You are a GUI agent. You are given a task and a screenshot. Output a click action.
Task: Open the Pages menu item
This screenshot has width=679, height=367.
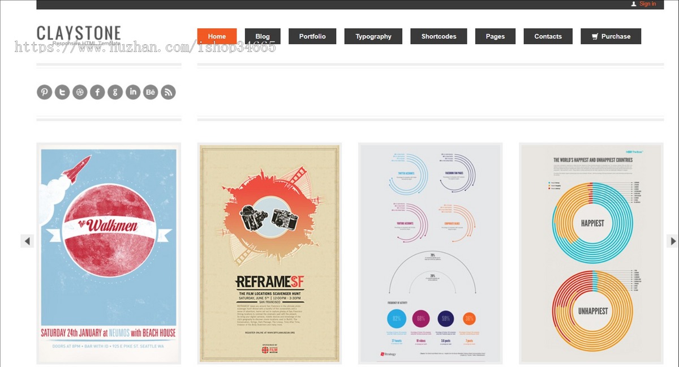(x=495, y=36)
